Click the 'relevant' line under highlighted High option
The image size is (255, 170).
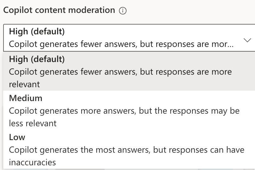[24, 84]
